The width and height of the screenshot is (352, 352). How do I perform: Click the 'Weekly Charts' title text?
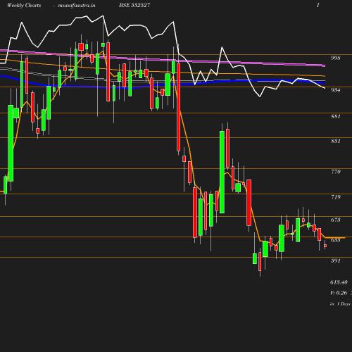pos(24,6)
